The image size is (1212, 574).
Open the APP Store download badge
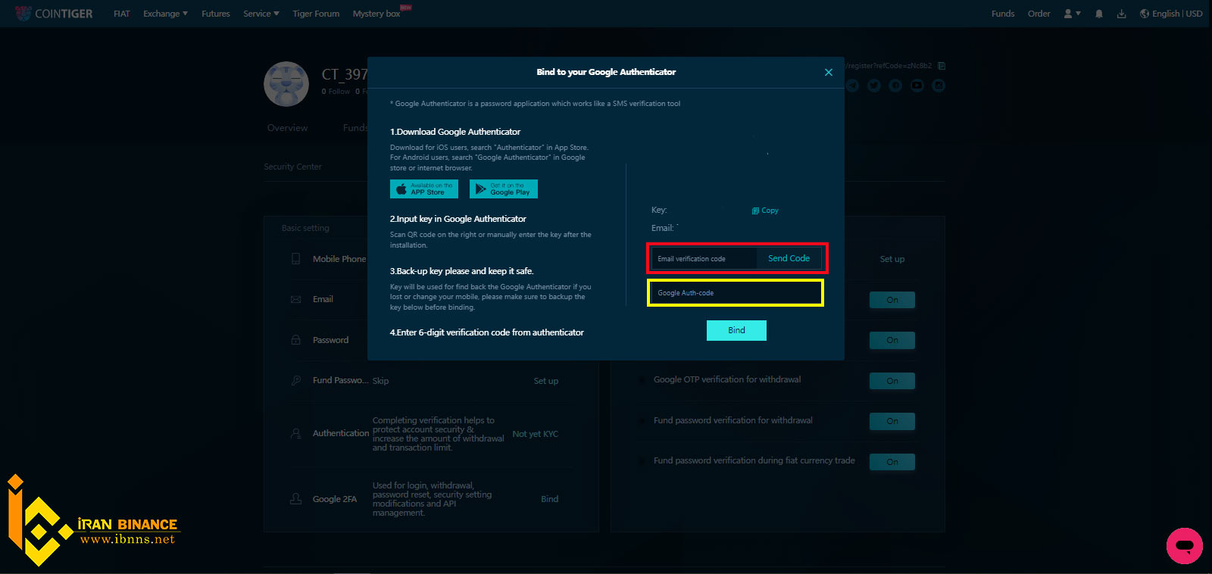(424, 189)
